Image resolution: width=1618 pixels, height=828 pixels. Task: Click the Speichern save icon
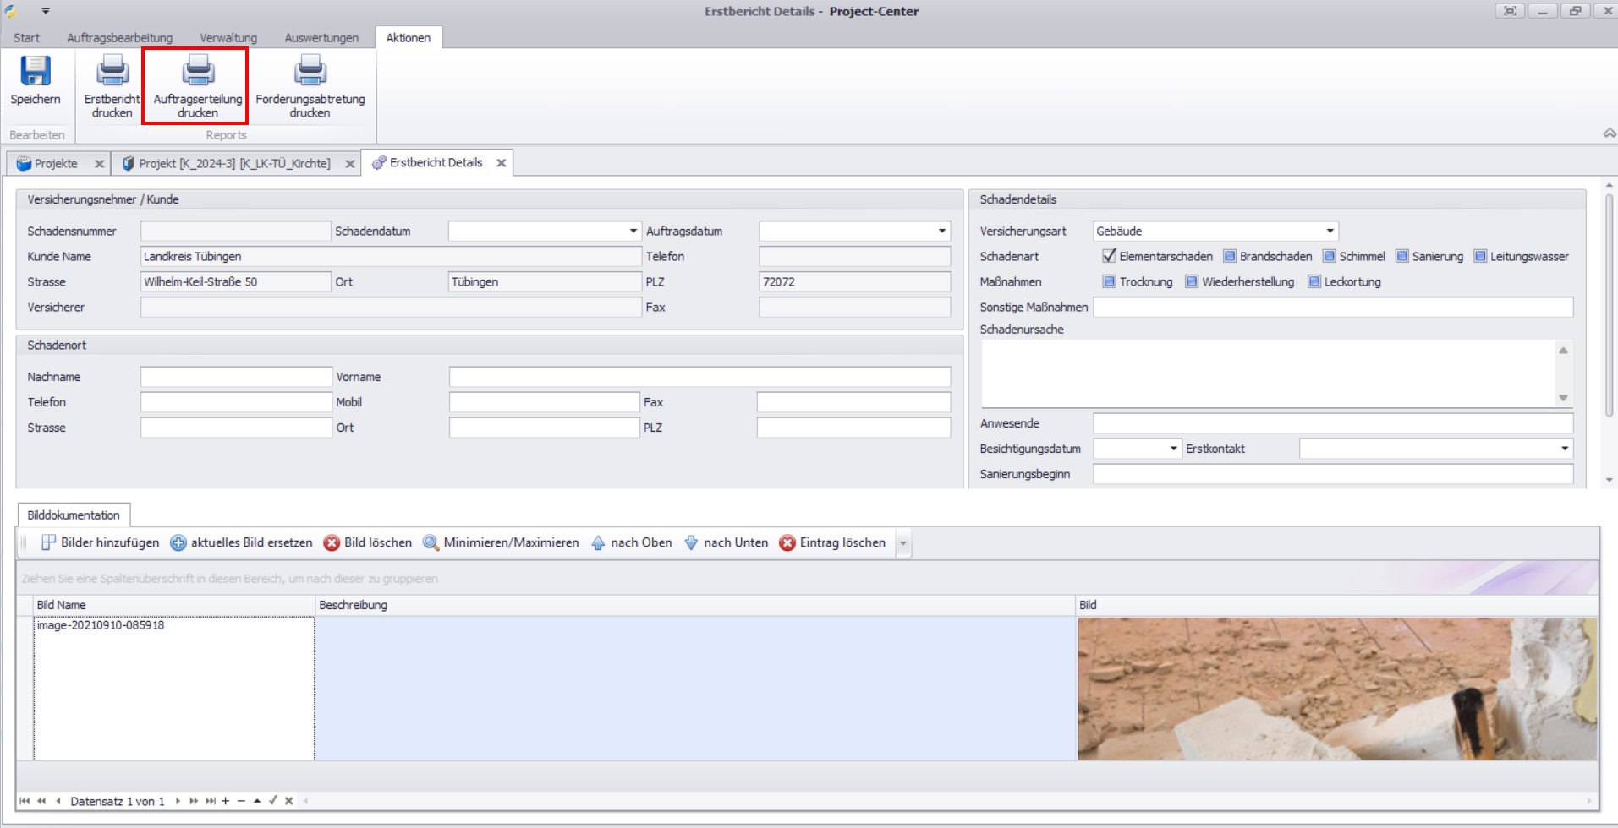[x=36, y=72]
